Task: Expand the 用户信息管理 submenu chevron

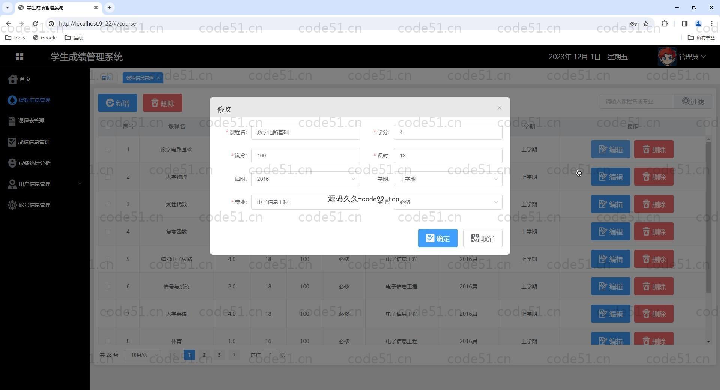Action: click(79, 184)
